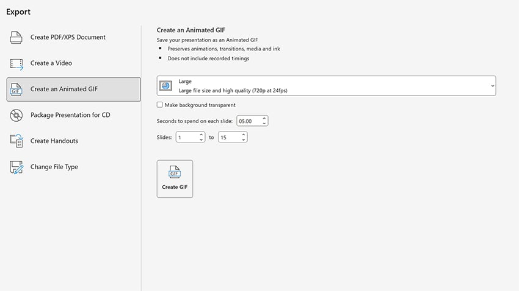Decrease the ending slide number
This screenshot has width=519, height=291.
click(x=244, y=140)
